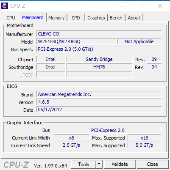
Task: Click the Validate button
Action: [x=120, y=164]
